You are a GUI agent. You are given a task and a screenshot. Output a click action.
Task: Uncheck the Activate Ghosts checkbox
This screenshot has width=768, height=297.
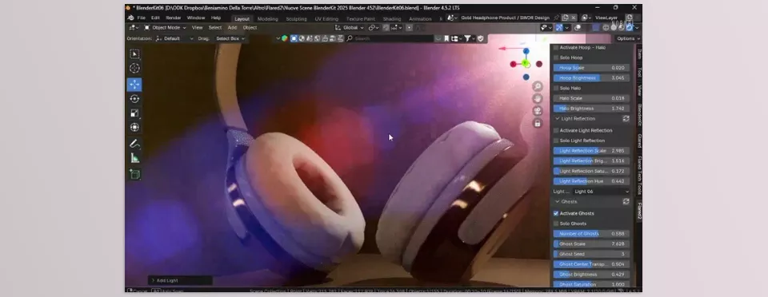(556, 213)
